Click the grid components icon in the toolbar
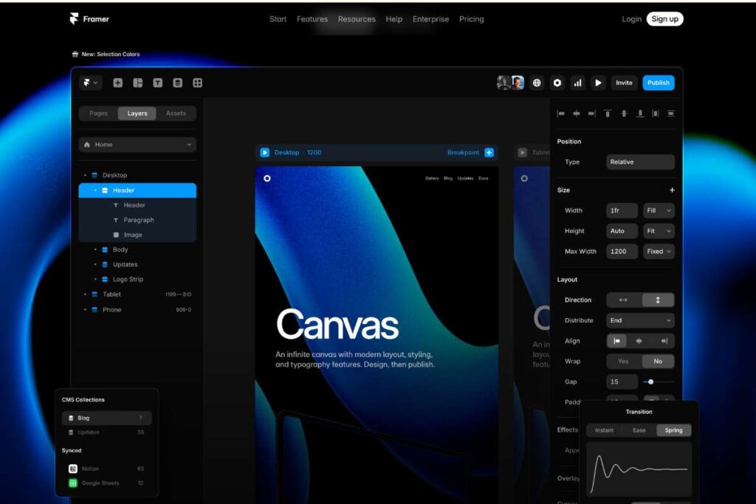Viewport: 756px width, 504px height. pyautogui.click(x=198, y=83)
